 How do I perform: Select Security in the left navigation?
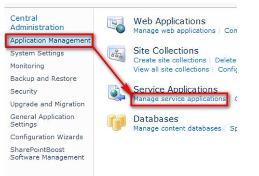tap(24, 91)
